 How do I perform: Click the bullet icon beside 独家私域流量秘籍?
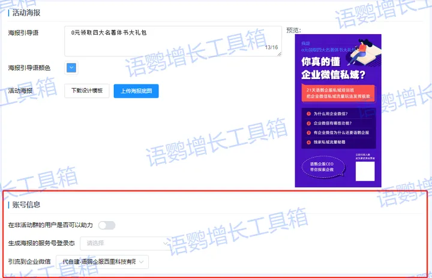[x=308, y=141]
